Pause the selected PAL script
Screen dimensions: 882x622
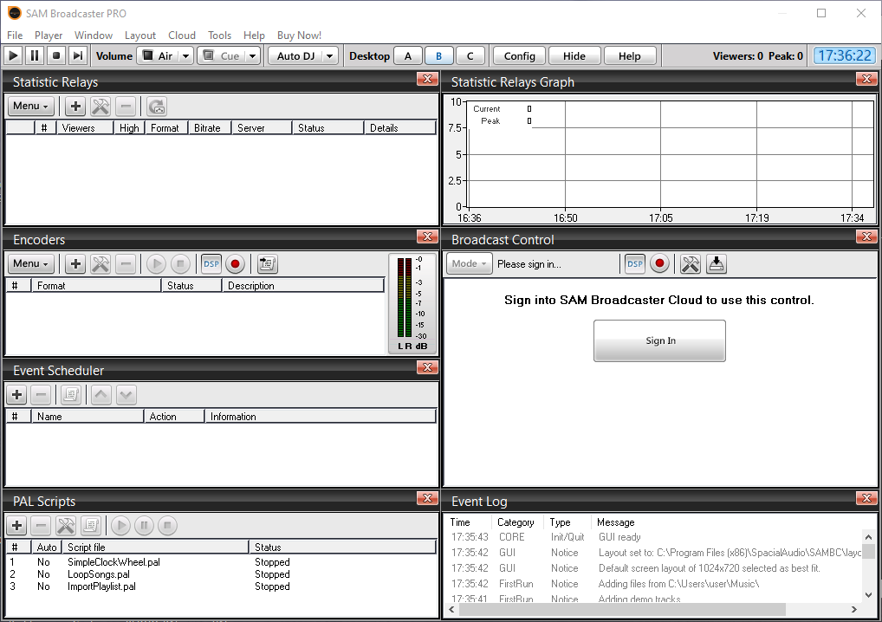(x=144, y=525)
